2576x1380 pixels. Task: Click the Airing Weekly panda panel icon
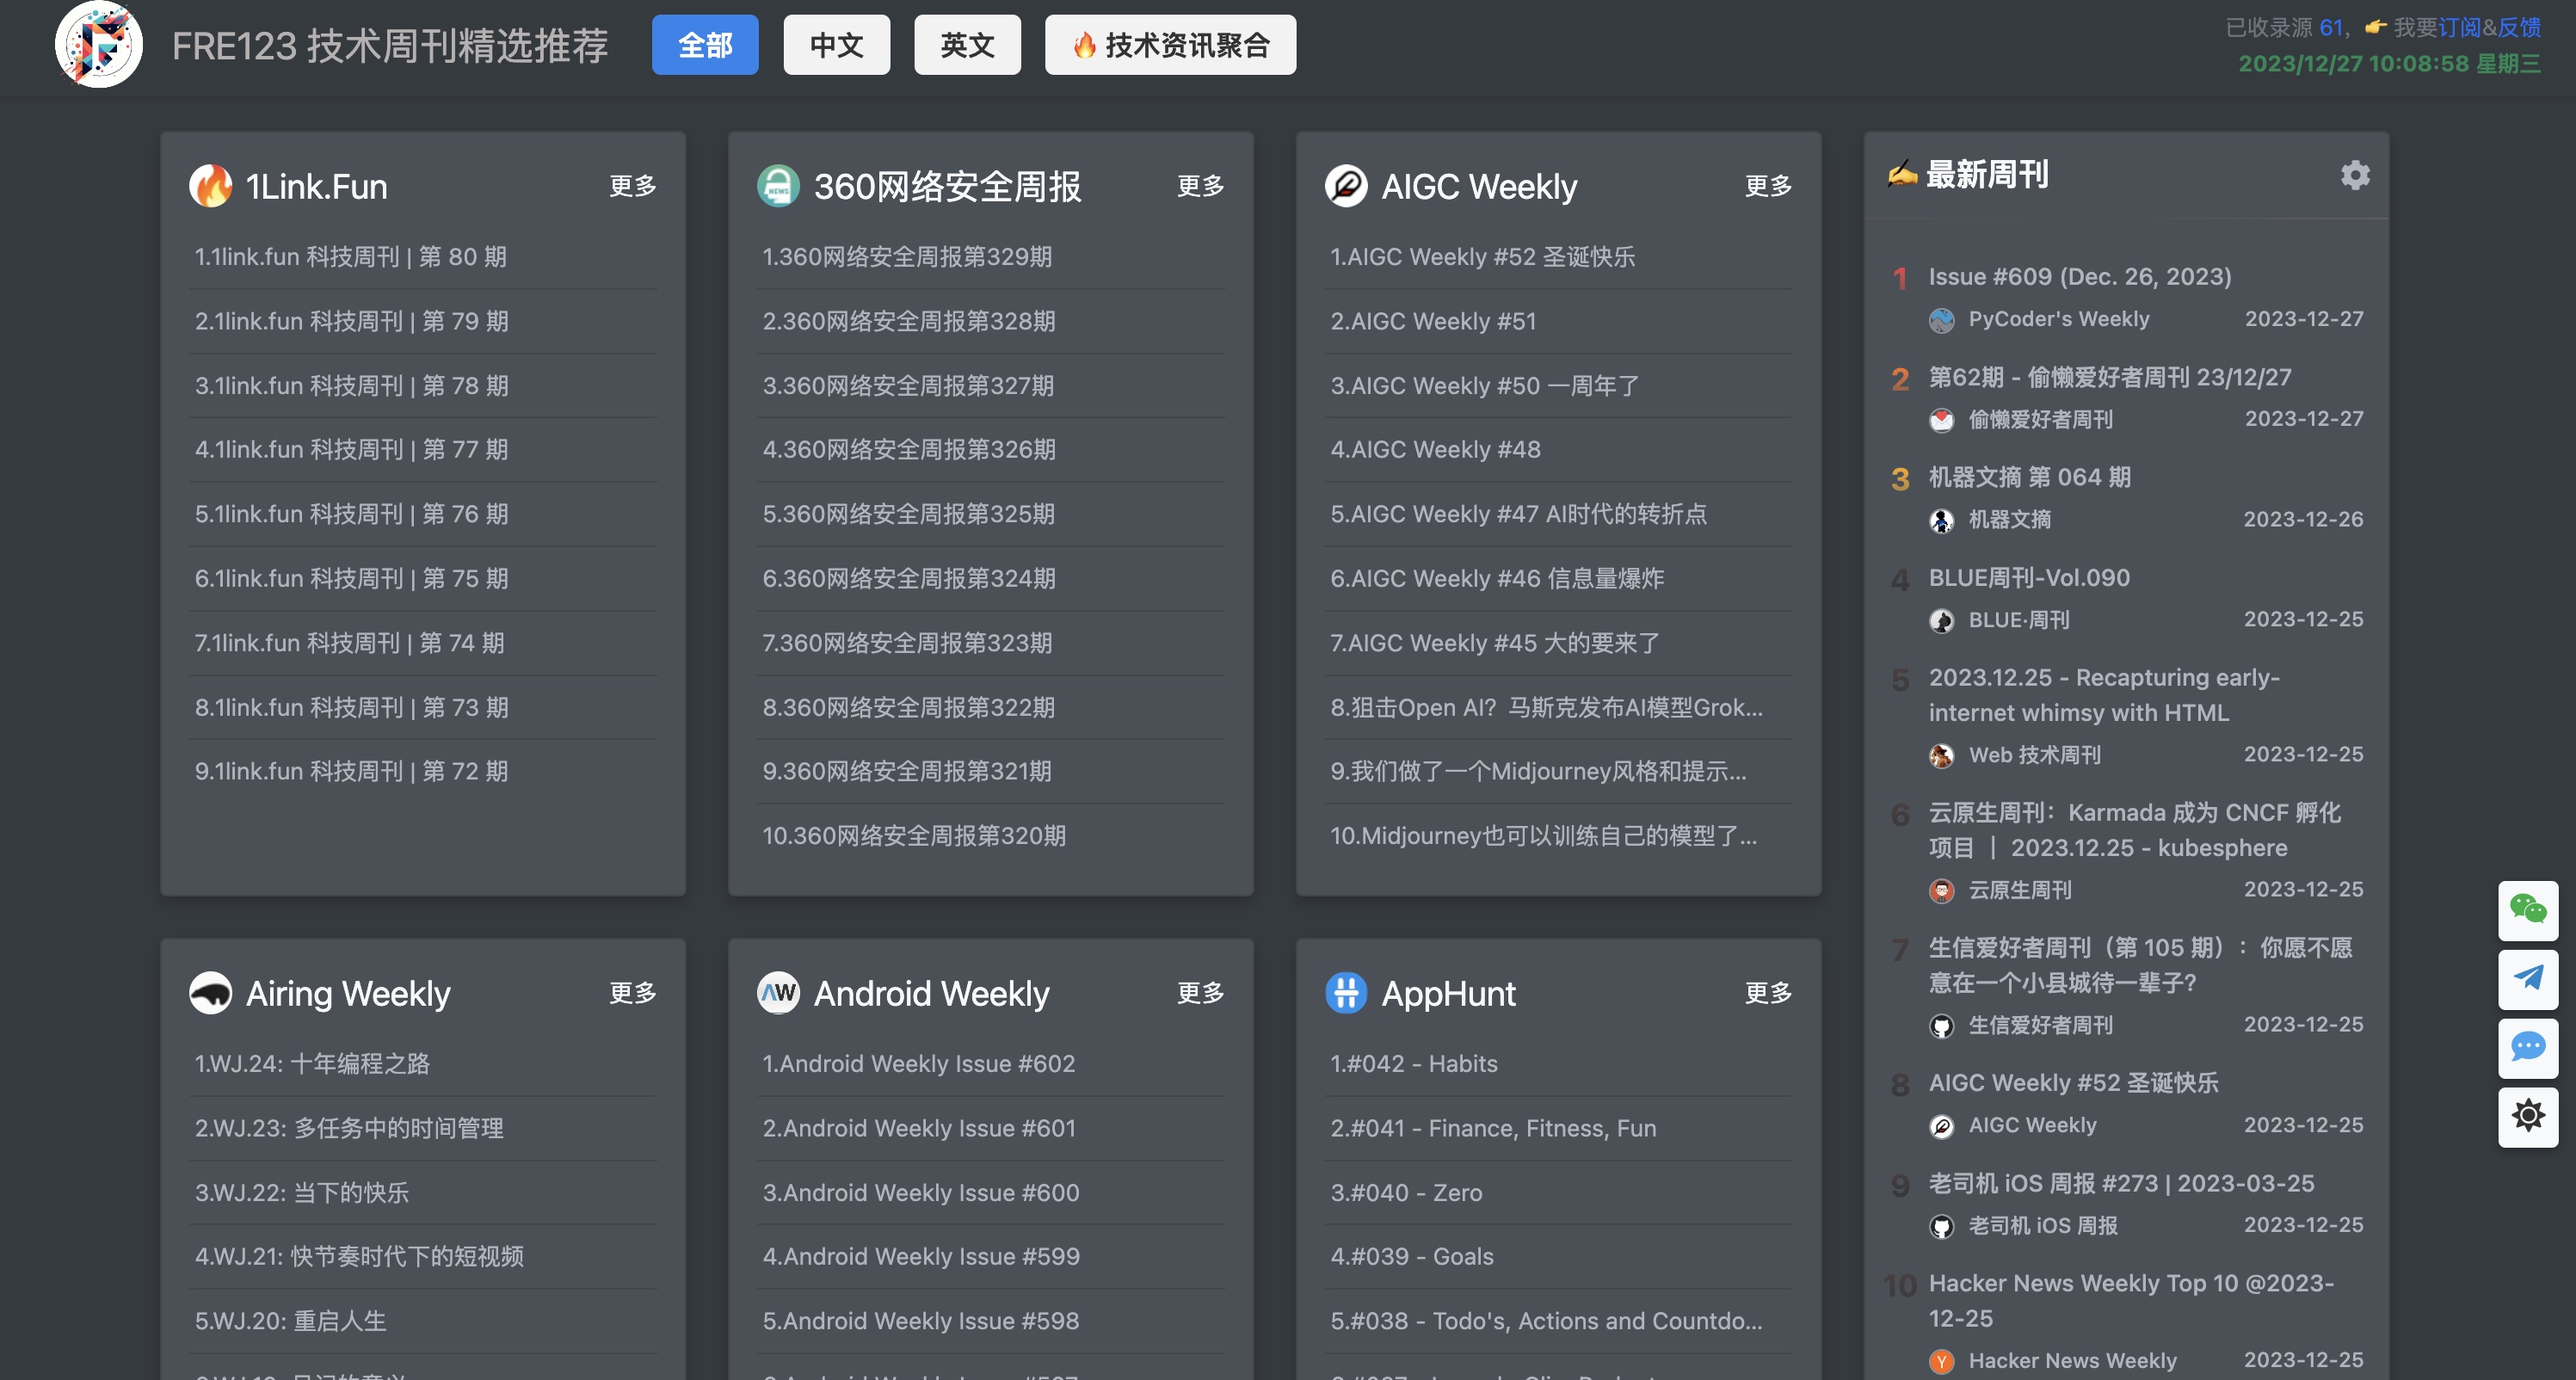tap(210, 993)
